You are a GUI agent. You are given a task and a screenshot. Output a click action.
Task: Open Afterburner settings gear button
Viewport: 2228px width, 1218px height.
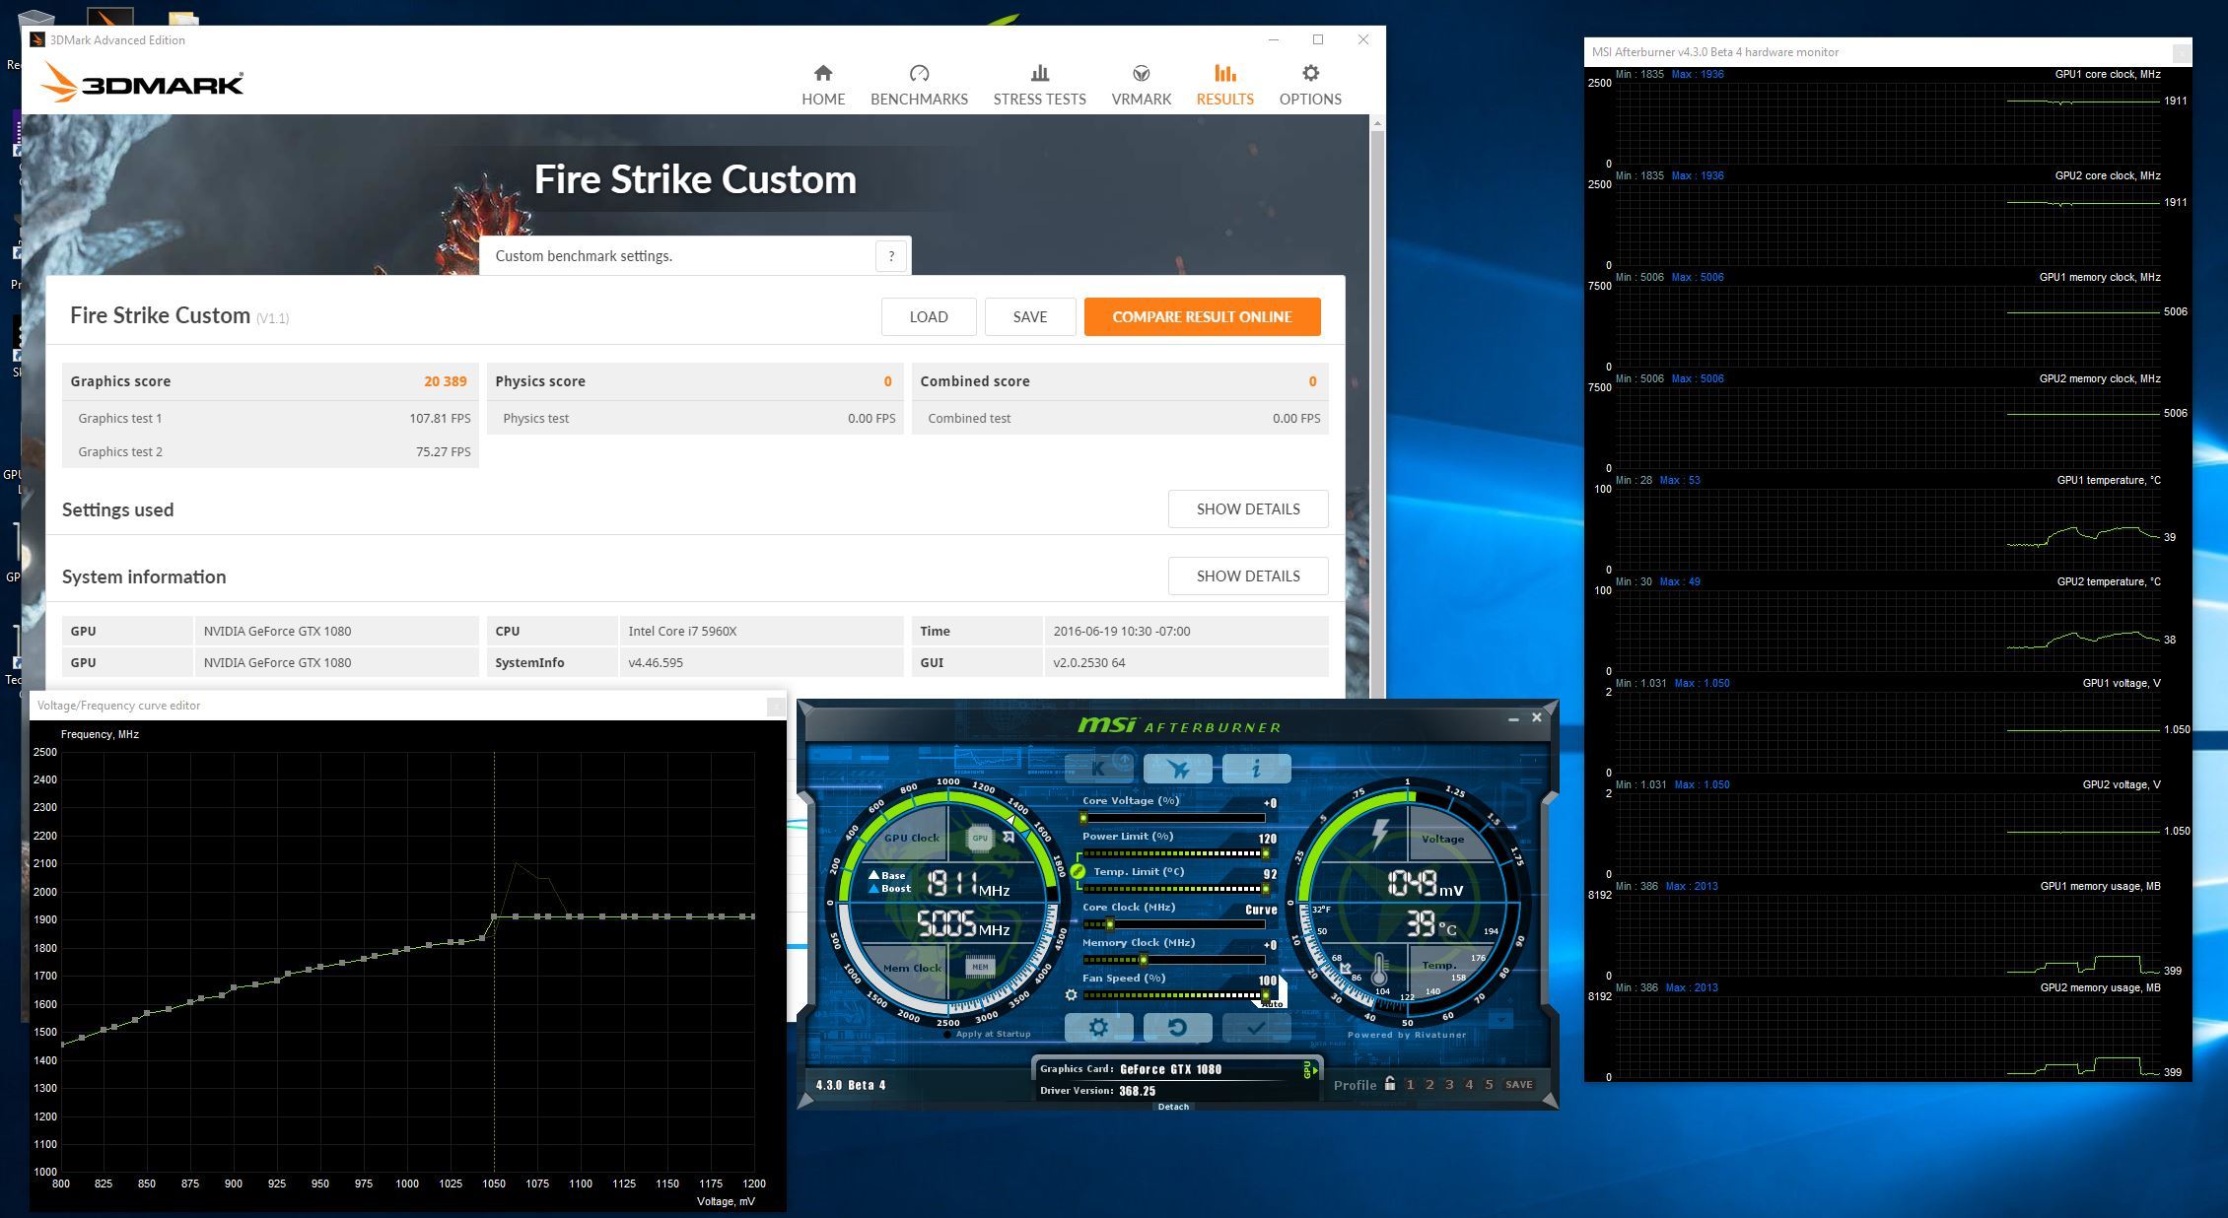tap(1098, 1028)
